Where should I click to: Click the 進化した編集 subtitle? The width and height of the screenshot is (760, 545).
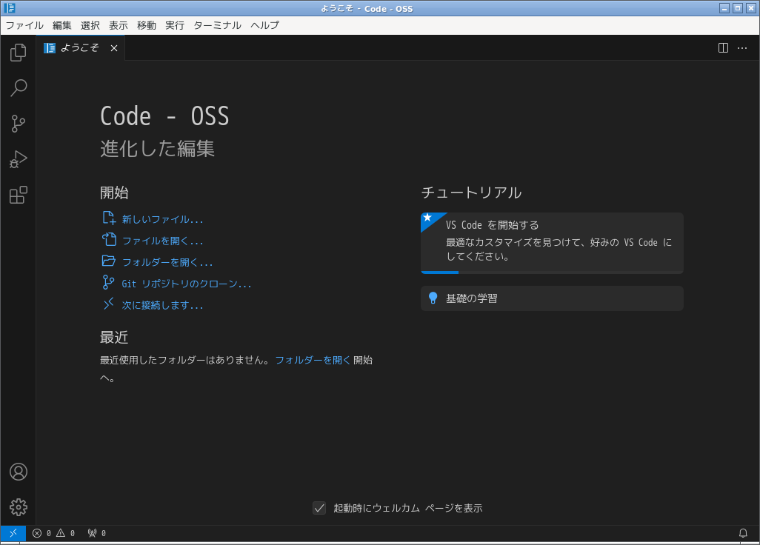pos(157,148)
